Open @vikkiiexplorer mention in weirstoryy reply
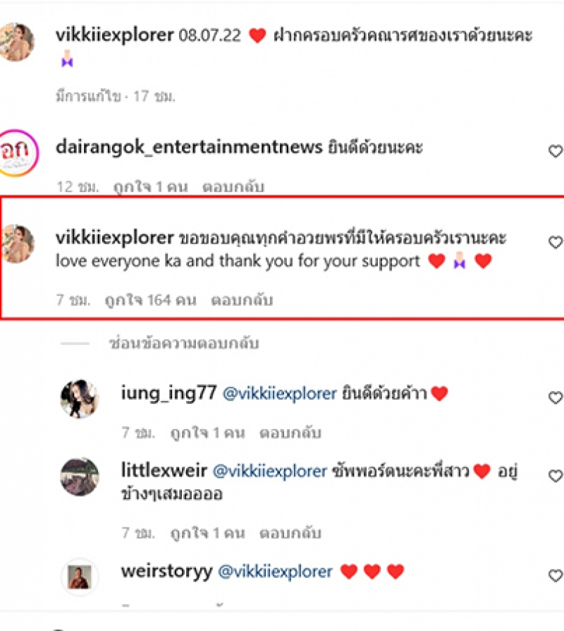564x631 pixels. [276, 572]
